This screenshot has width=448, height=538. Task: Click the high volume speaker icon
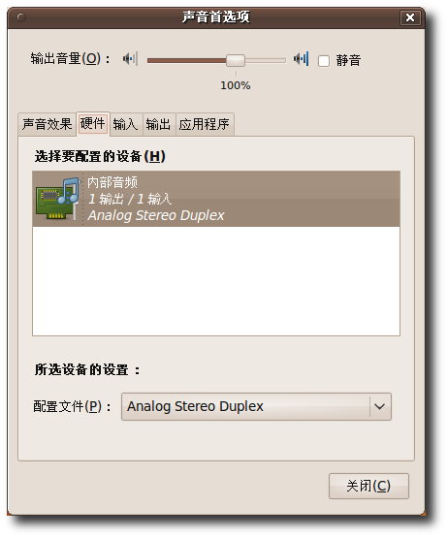301,59
